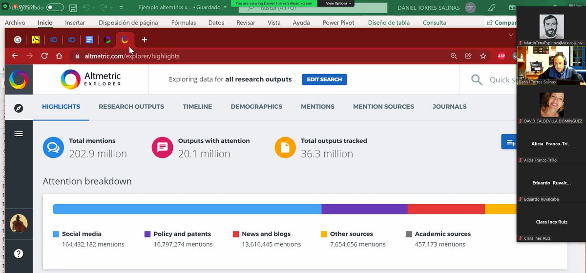The width and height of the screenshot is (586, 273).
Task: Open the Archivo menu in Excel
Action: point(15,22)
